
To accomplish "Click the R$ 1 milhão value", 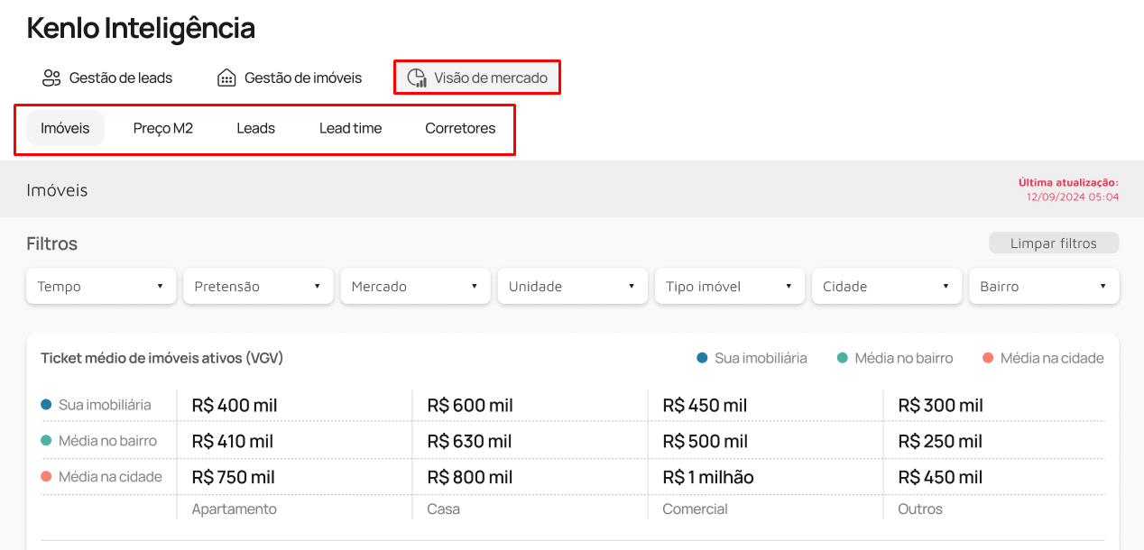I will (708, 478).
